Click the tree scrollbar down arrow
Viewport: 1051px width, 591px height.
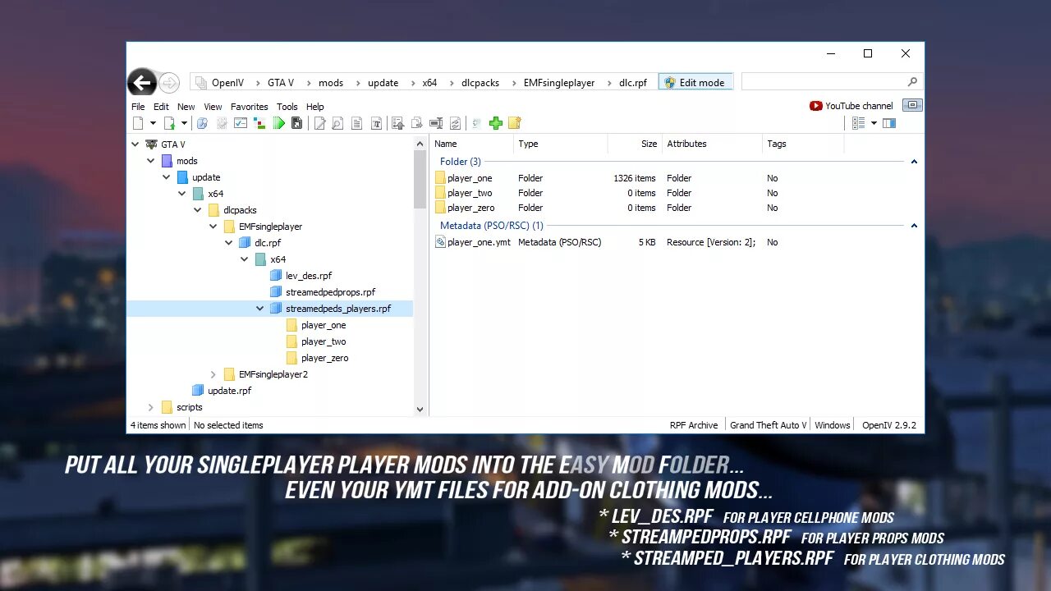click(420, 409)
